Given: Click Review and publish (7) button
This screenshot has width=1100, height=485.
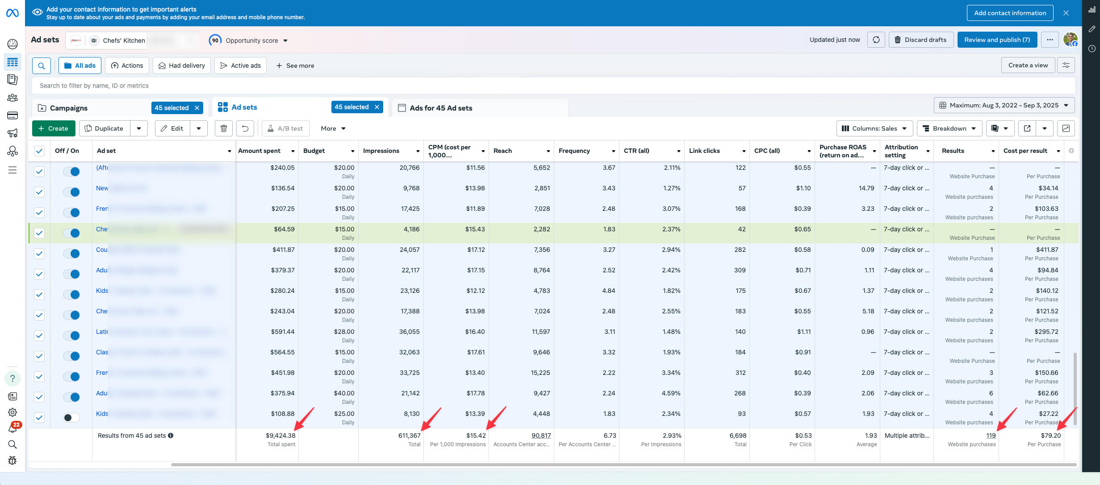Looking at the screenshot, I should pos(997,40).
